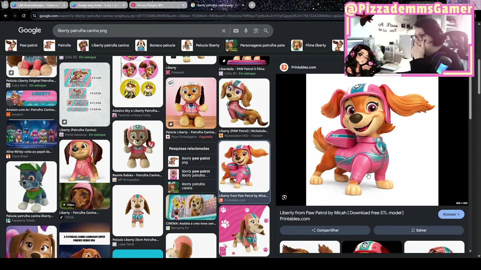Close the liberty patrulha canina png tab
The height and width of the screenshot is (270, 481).
click(x=243, y=5)
